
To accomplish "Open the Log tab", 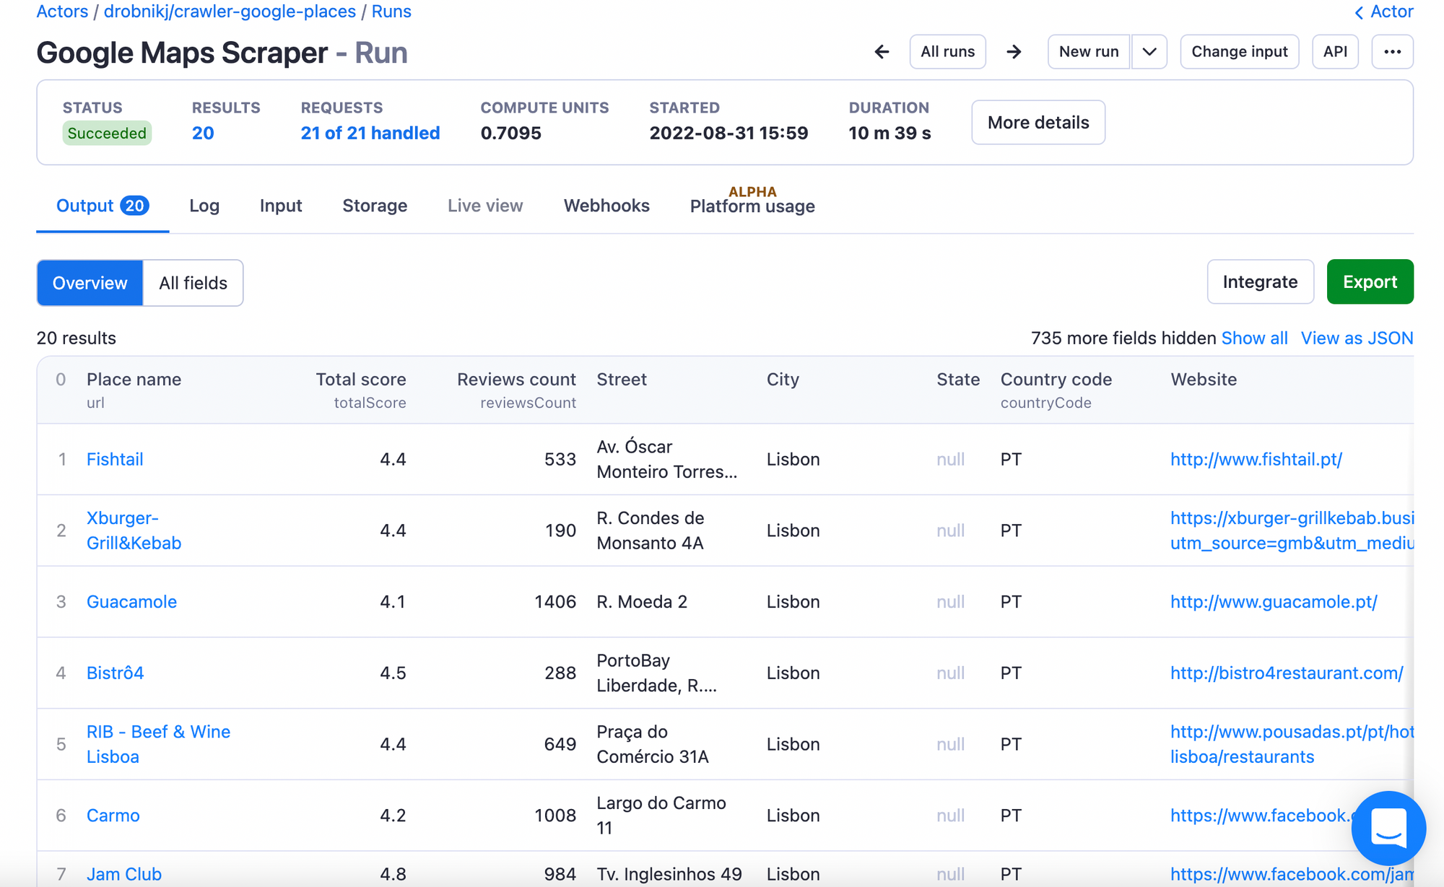I will tap(204, 206).
